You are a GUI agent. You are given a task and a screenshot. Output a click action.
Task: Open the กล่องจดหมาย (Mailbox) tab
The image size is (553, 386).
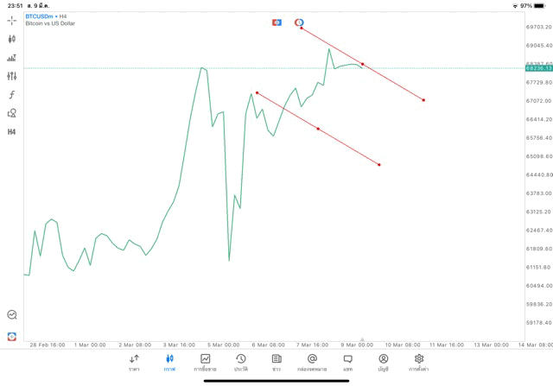(x=312, y=362)
